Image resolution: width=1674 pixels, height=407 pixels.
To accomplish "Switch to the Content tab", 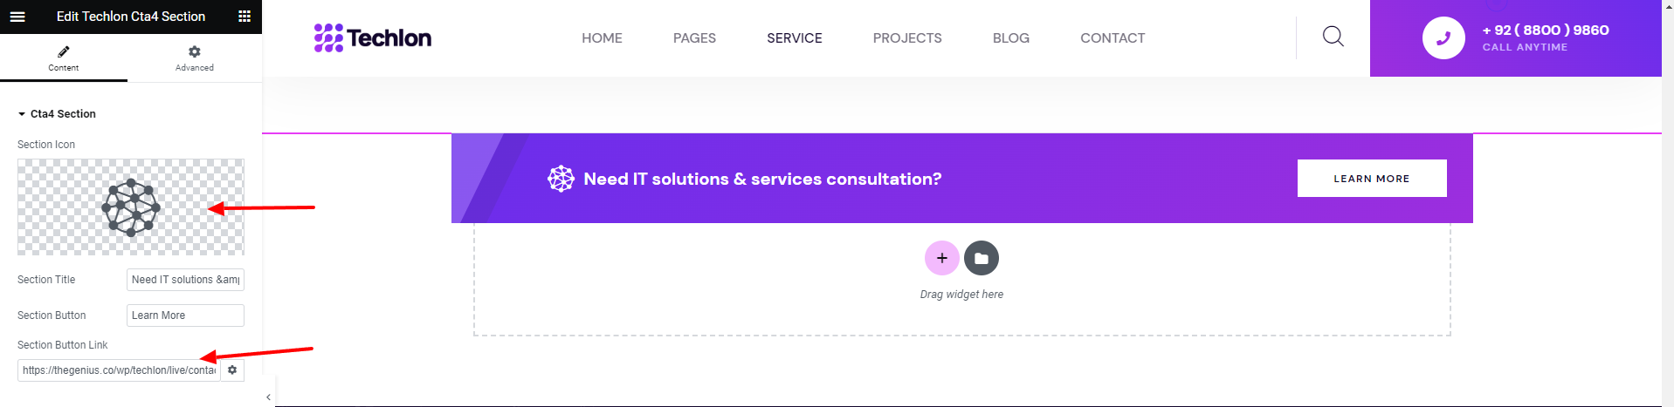I will 64,58.
